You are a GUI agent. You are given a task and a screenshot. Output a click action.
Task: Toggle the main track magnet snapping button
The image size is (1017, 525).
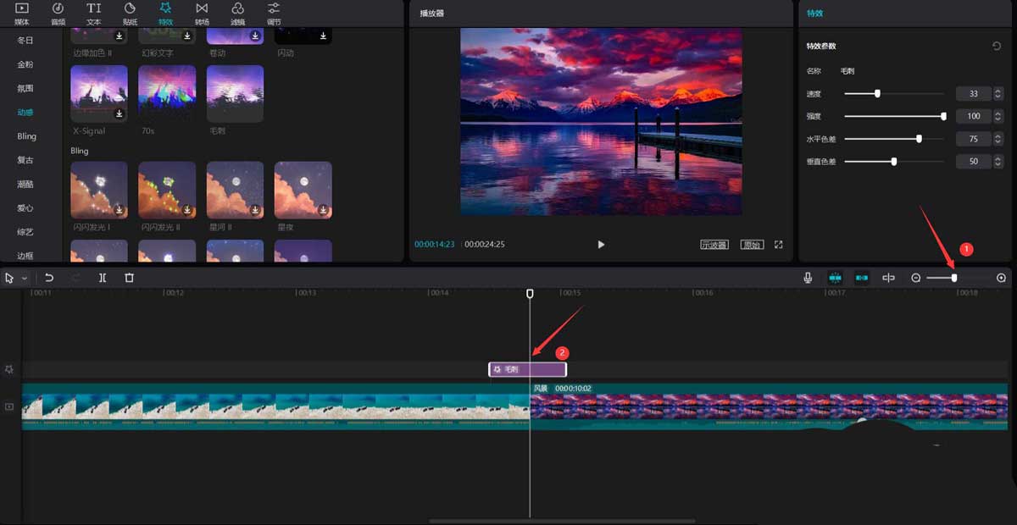pos(835,278)
